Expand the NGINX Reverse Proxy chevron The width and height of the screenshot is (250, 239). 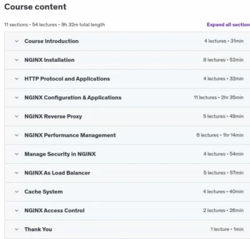[17, 116]
